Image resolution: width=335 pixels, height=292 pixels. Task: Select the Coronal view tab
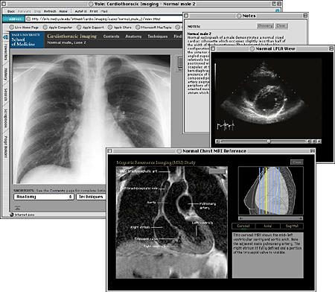point(243,226)
